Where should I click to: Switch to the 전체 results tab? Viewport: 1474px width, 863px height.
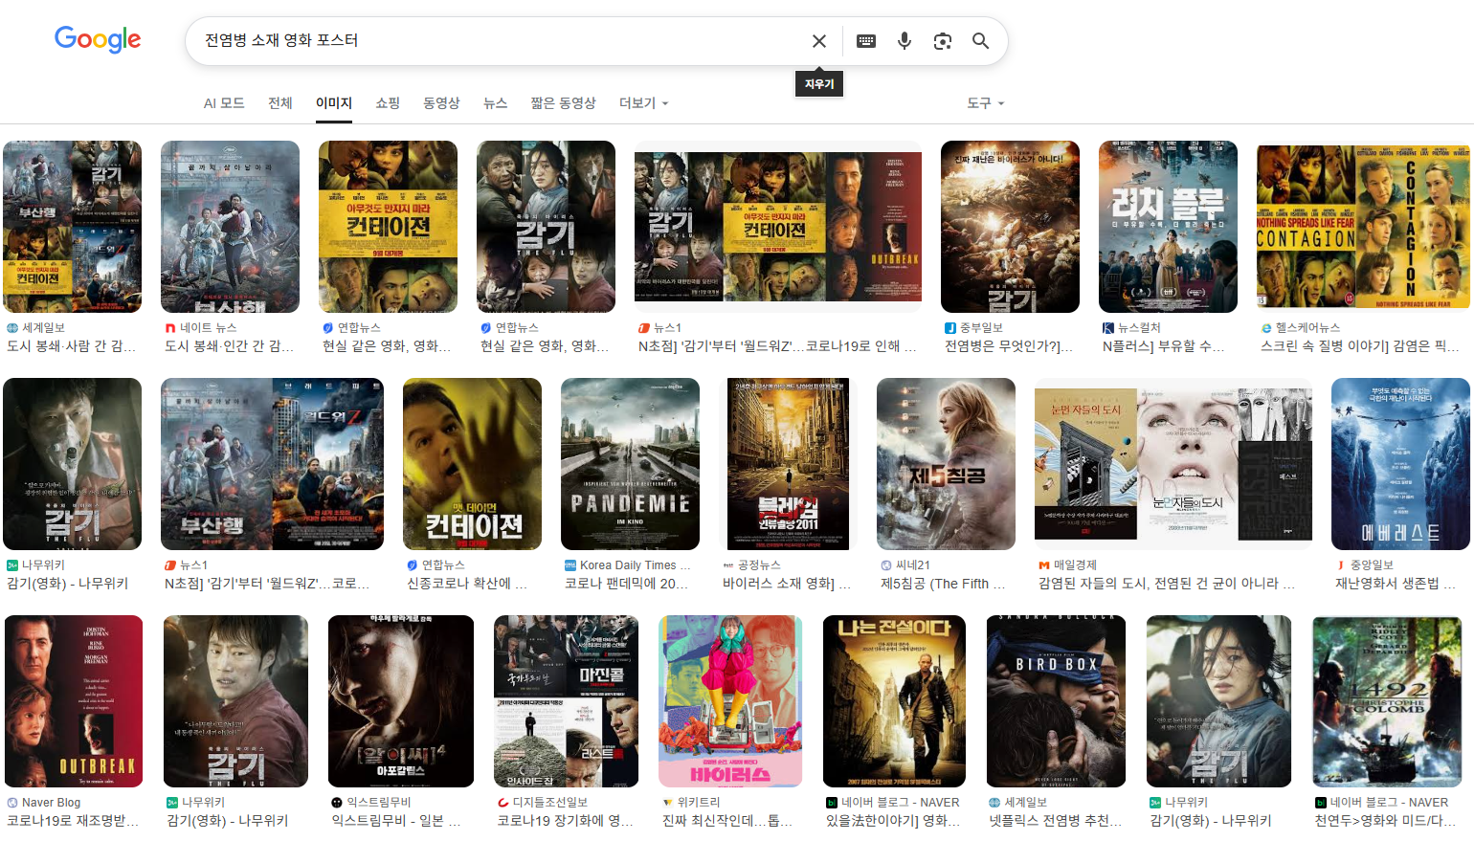click(280, 102)
